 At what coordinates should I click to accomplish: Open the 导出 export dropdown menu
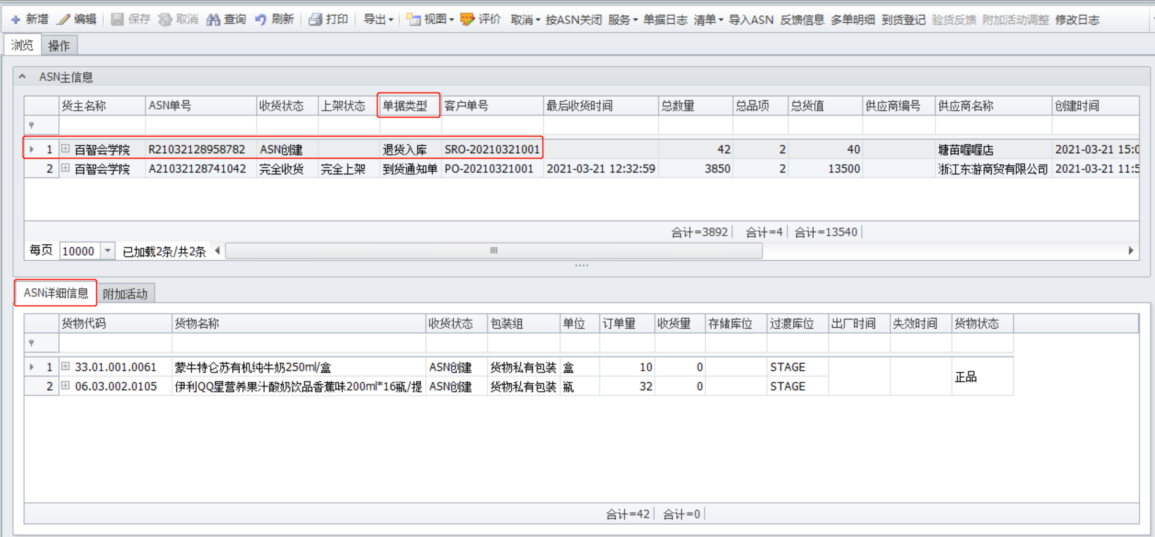[378, 20]
